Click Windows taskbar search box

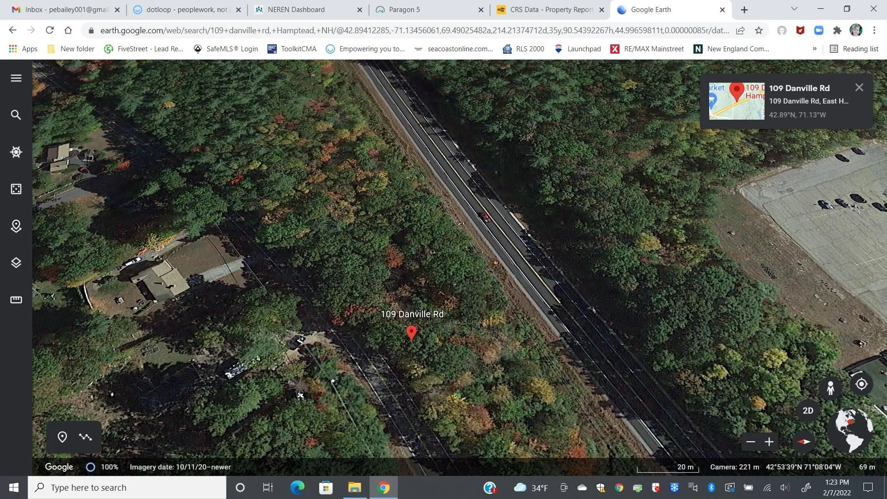127,487
